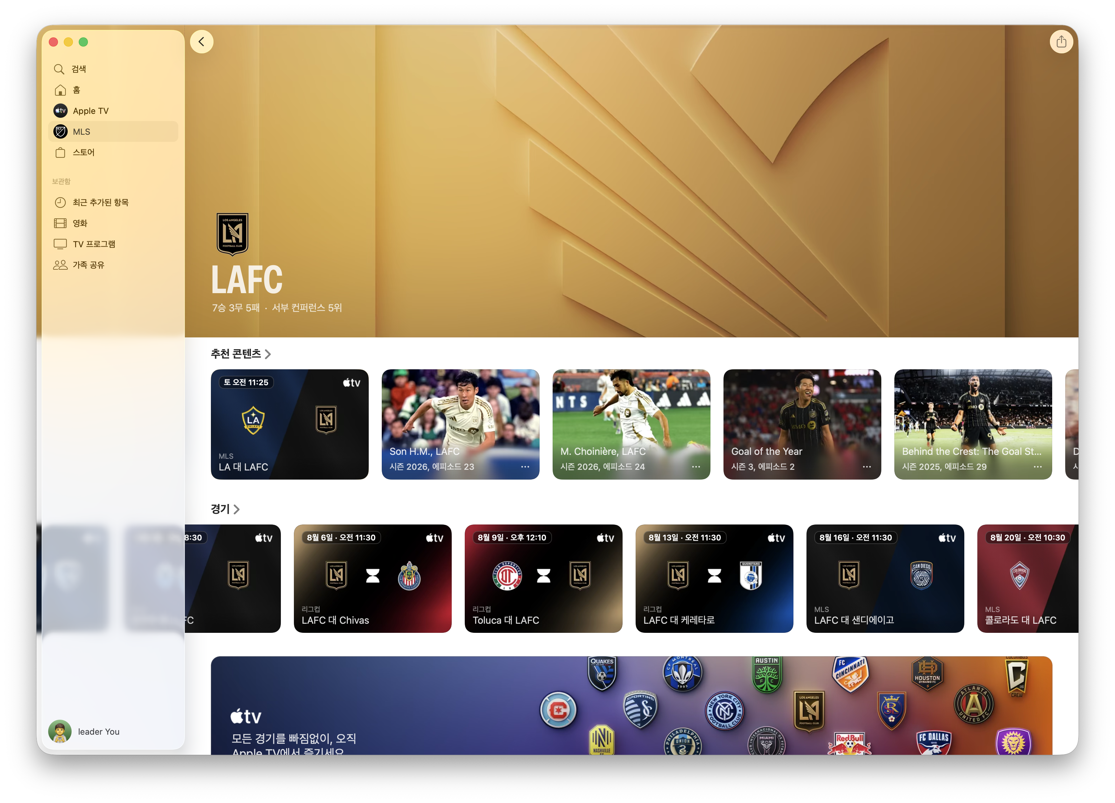Open the search magnifier in the sidebar
Screen dimensions: 1115x803
(59, 69)
